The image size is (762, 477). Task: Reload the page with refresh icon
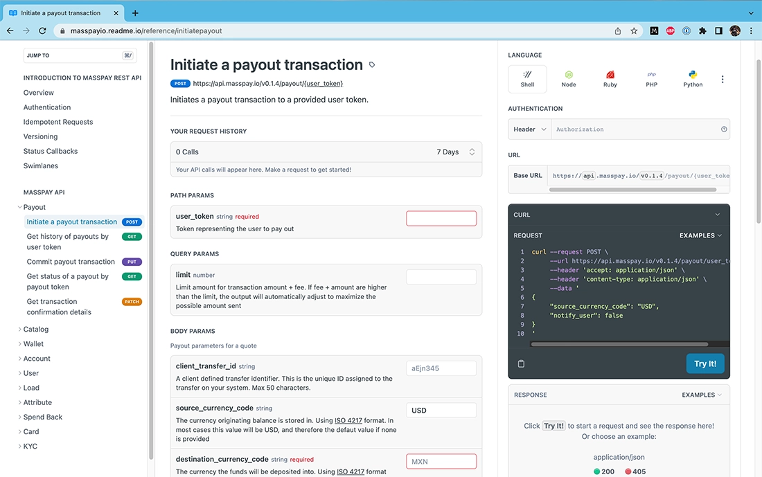[x=42, y=30]
